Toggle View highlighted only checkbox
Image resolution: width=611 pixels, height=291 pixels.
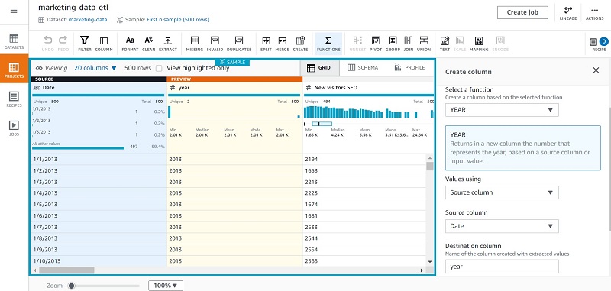pos(159,68)
